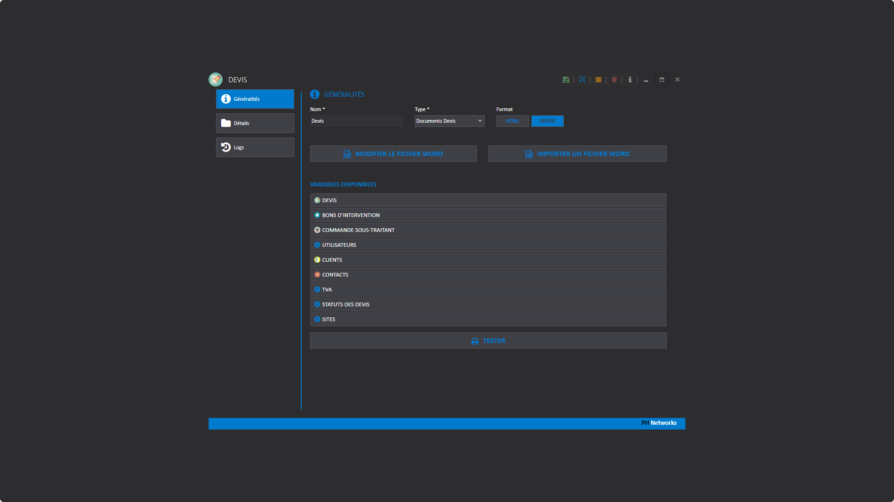Expand the UTILISATEURS variables section
Image resolution: width=894 pixels, height=502 pixels.
pos(488,245)
